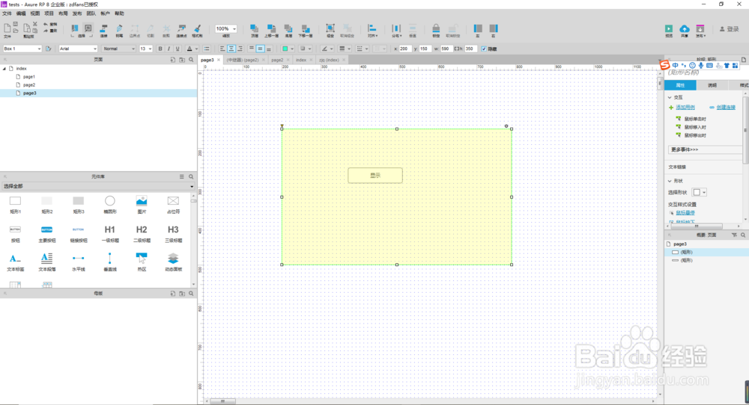The image size is (749, 405).
Task: Align text to center
Action: (231, 49)
